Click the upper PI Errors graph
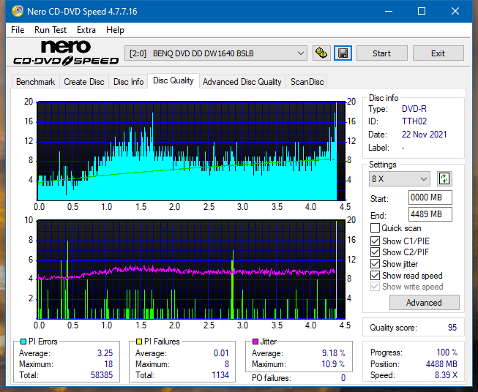The image size is (478, 392). coord(191,151)
